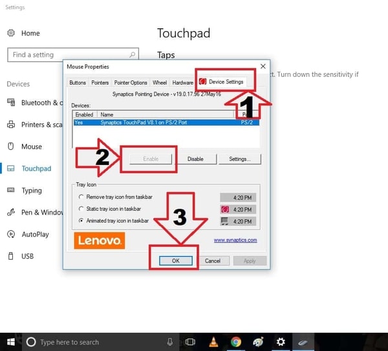Click the Disable button
This screenshot has height=351, width=388.
195,159
